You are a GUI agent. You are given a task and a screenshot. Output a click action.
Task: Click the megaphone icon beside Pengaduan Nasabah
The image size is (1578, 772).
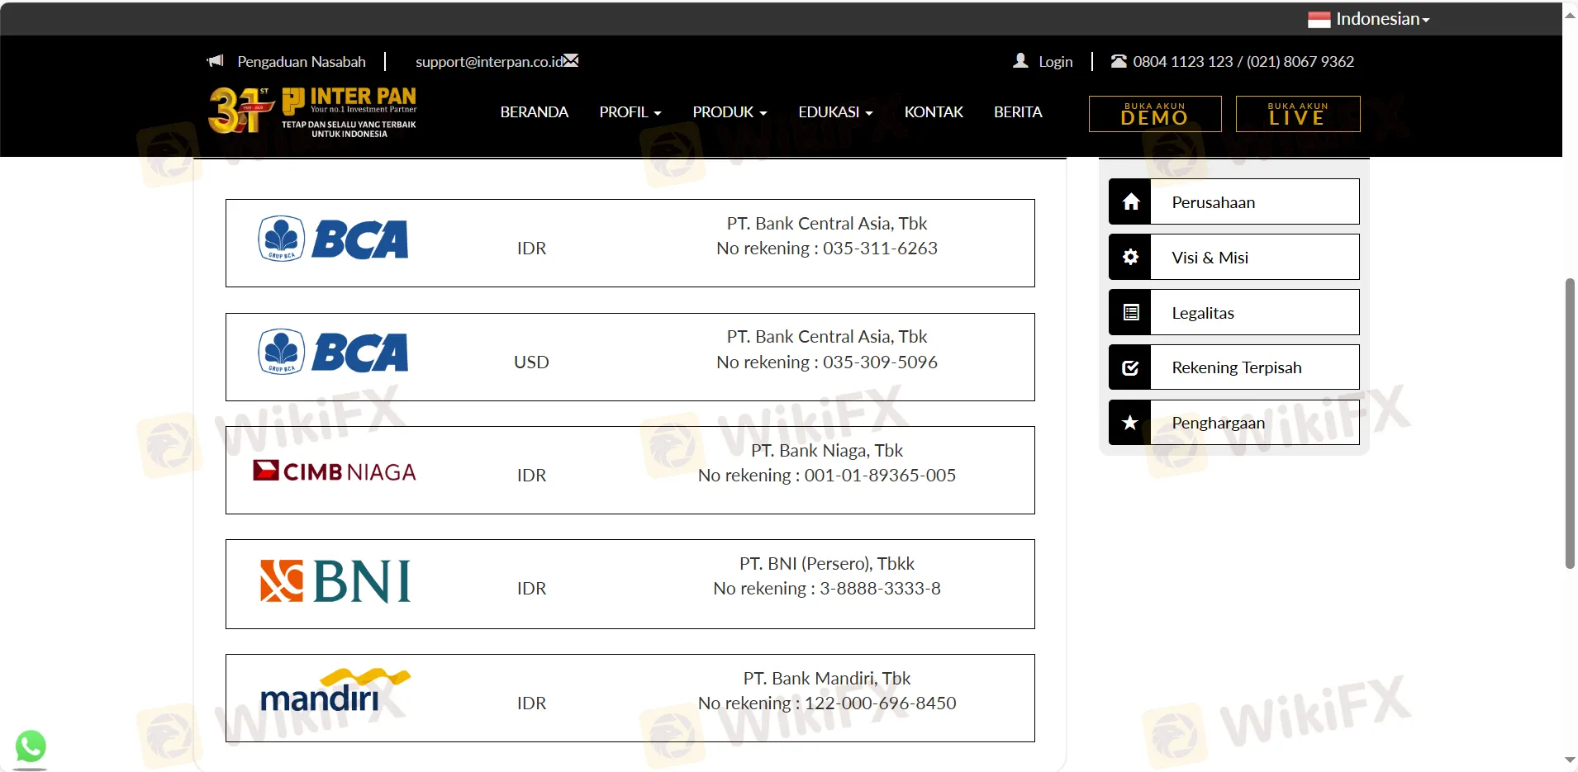click(x=216, y=61)
